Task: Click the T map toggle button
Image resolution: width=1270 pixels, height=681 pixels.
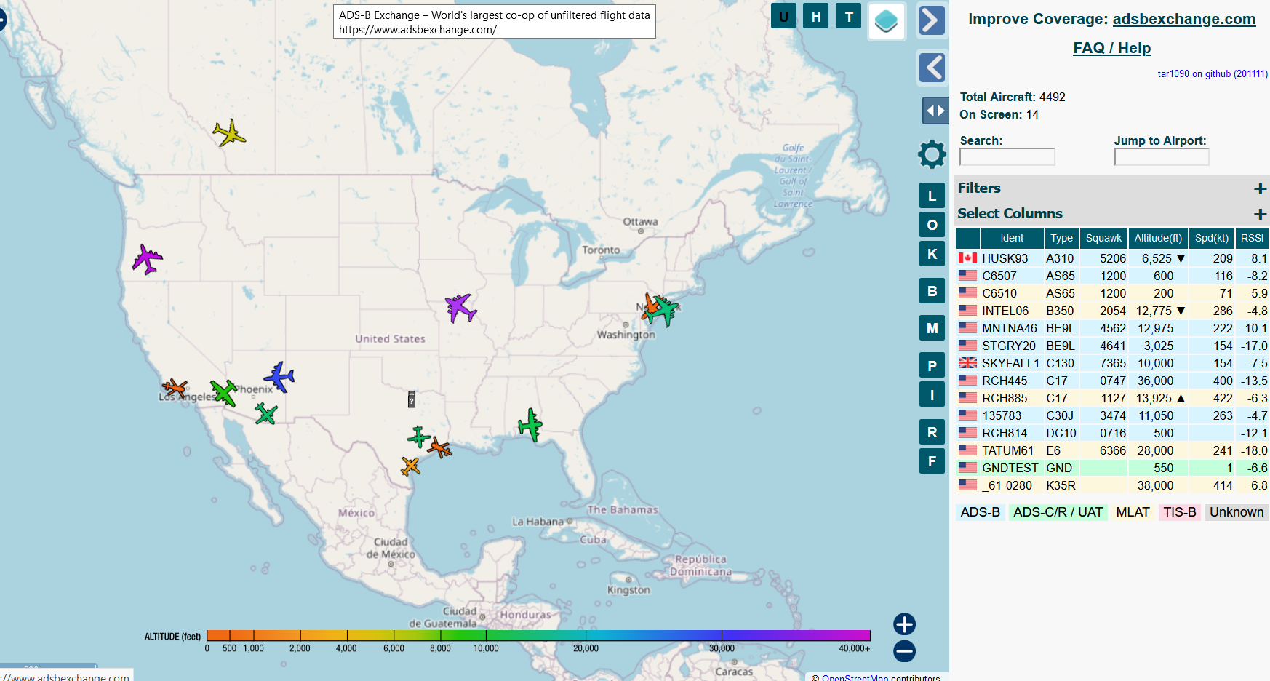Action: [849, 16]
